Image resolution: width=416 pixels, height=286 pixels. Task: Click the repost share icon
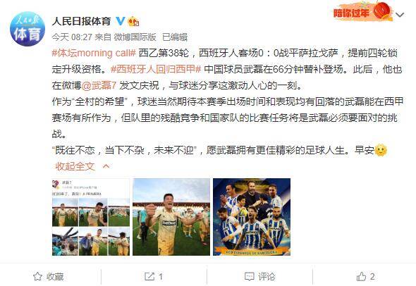tap(149, 276)
